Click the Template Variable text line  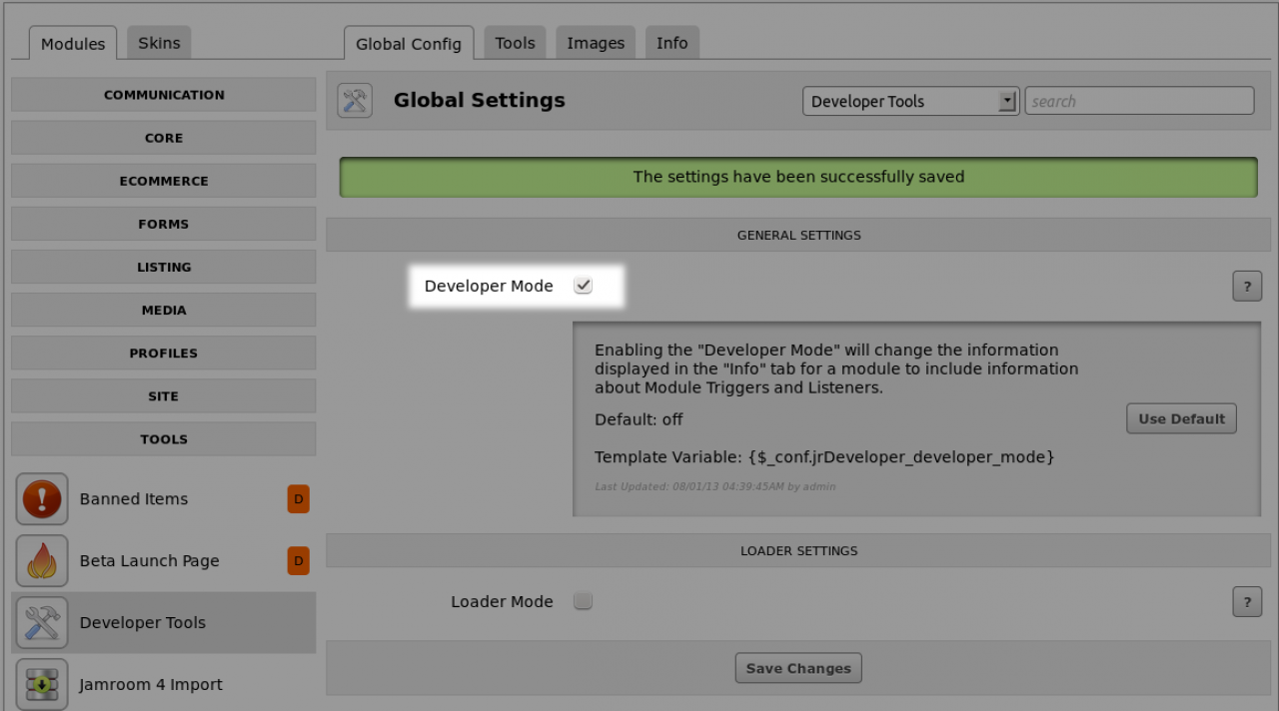pyautogui.click(x=824, y=457)
